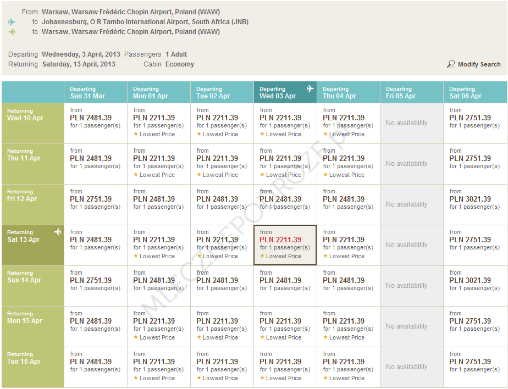Click the green return plane icon

(12, 32)
